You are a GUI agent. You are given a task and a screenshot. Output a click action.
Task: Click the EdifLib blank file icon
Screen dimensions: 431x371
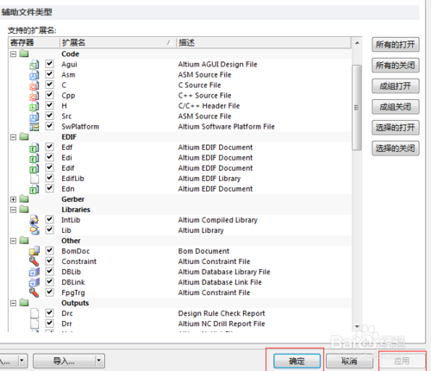coord(34,179)
